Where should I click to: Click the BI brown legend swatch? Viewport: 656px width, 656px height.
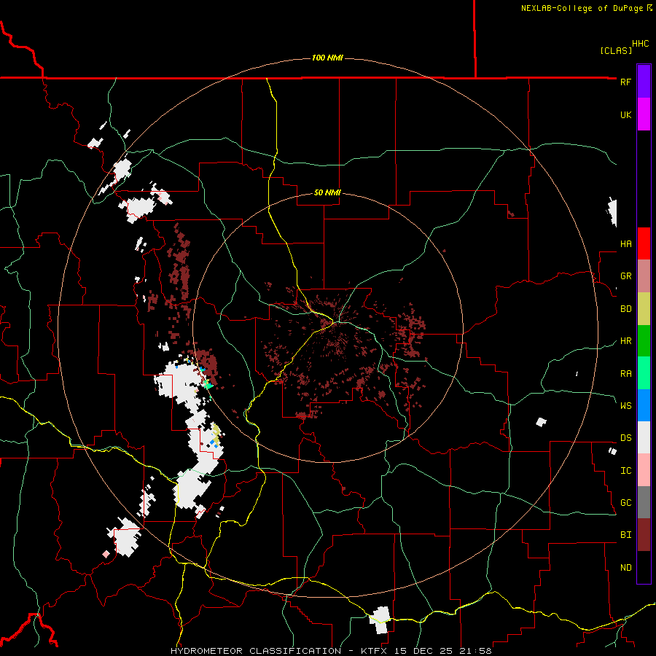coord(644,535)
